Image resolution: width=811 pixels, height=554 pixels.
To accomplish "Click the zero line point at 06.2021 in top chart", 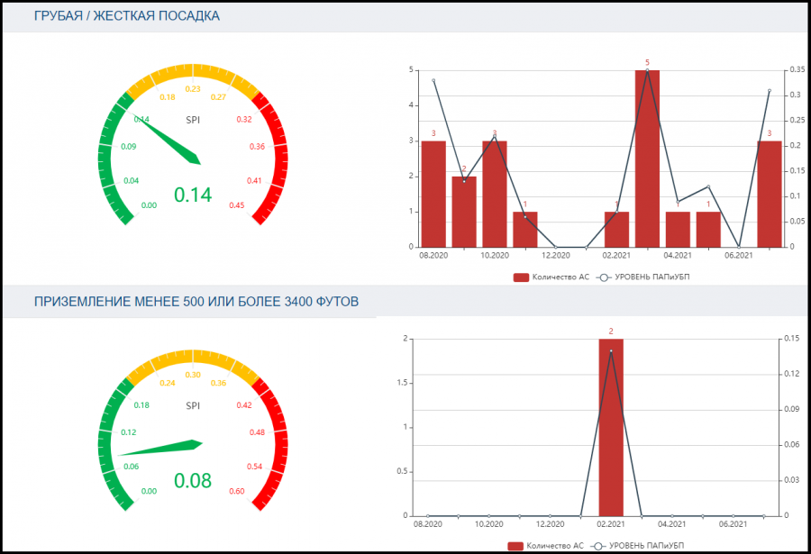I will tap(739, 246).
